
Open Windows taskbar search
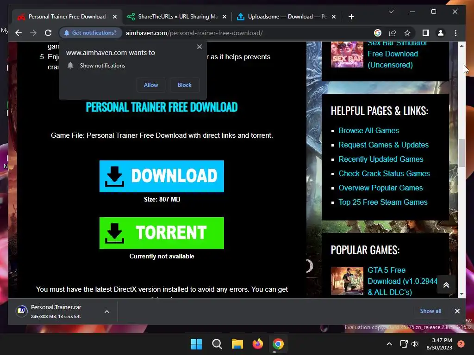[x=217, y=344]
